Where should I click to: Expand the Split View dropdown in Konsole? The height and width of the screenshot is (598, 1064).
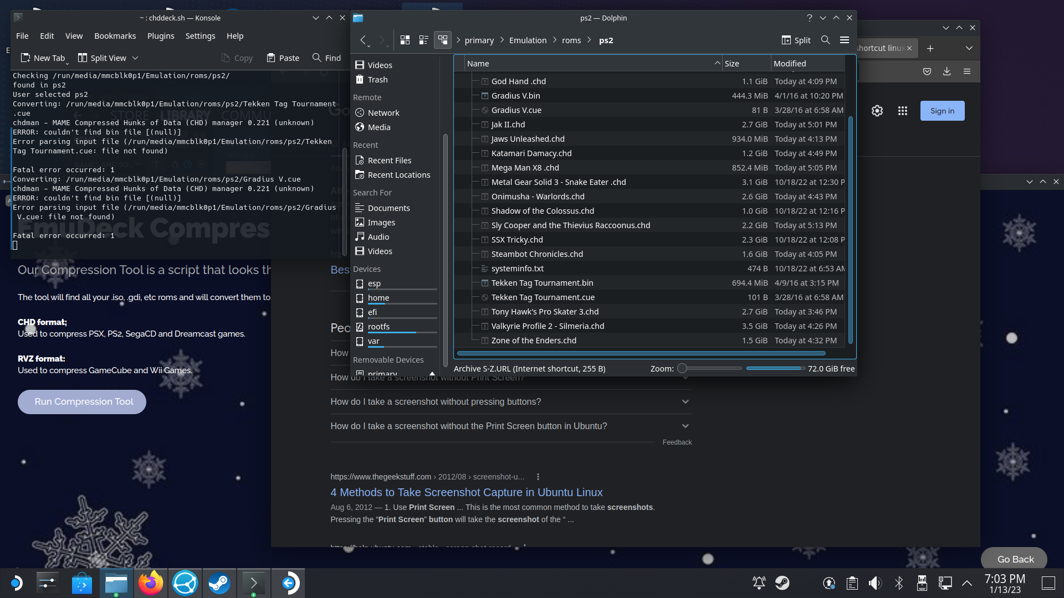pos(135,58)
